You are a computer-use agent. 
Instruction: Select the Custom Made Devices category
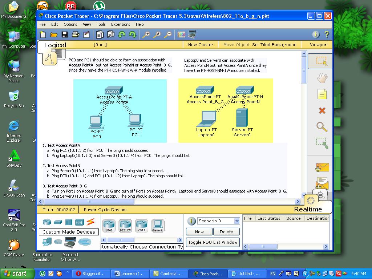pos(70,242)
